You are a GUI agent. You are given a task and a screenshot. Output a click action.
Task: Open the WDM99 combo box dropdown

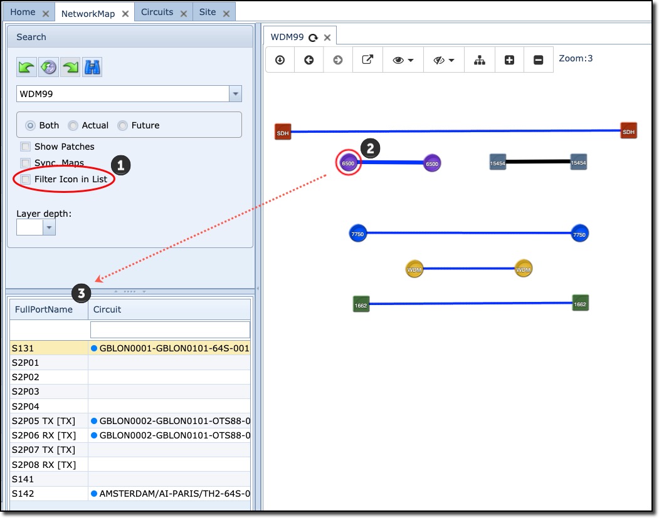click(235, 95)
